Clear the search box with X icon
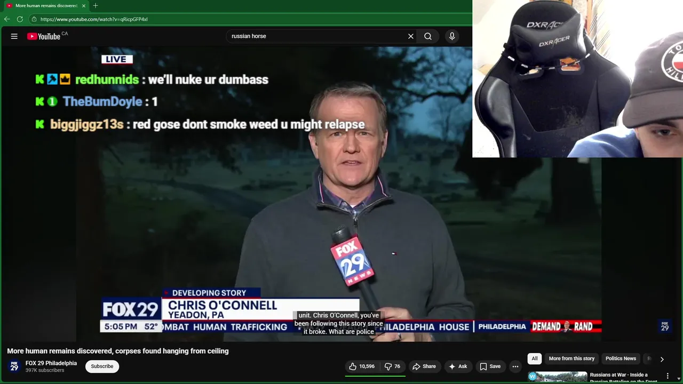Image resolution: width=683 pixels, height=384 pixels. click(x=411, y=36)
